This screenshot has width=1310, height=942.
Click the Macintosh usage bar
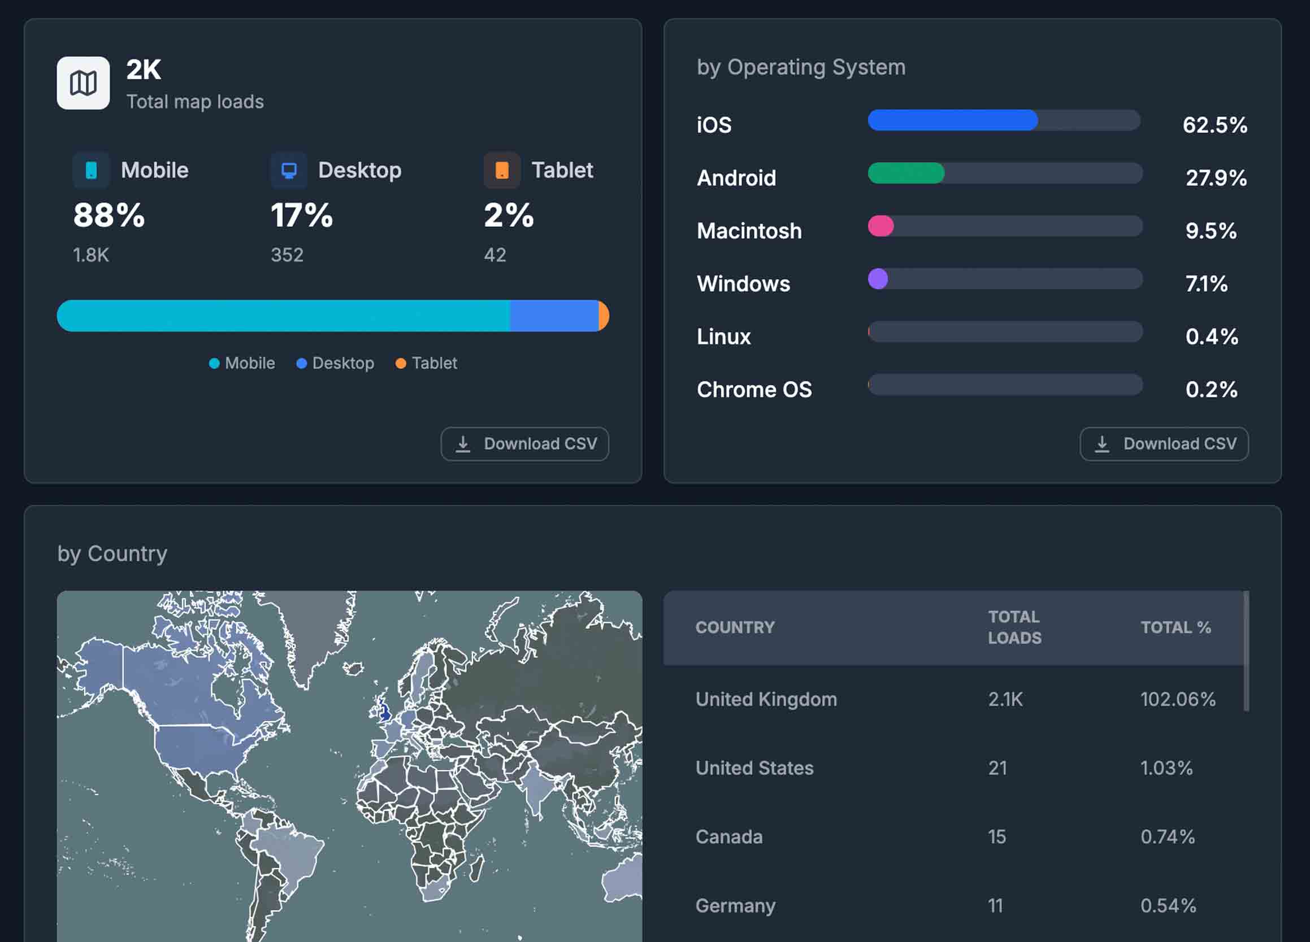(1005, 226)
